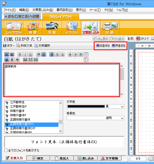The height and width of the screenshot is (164, 154).
Task: Switch to the 差し込み tab
Action: (x=86, y=158)
